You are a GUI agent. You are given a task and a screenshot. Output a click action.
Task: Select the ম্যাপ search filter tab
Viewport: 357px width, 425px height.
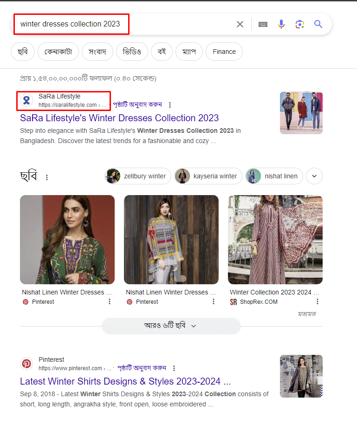pyautogui.click(x=189, y=52)
